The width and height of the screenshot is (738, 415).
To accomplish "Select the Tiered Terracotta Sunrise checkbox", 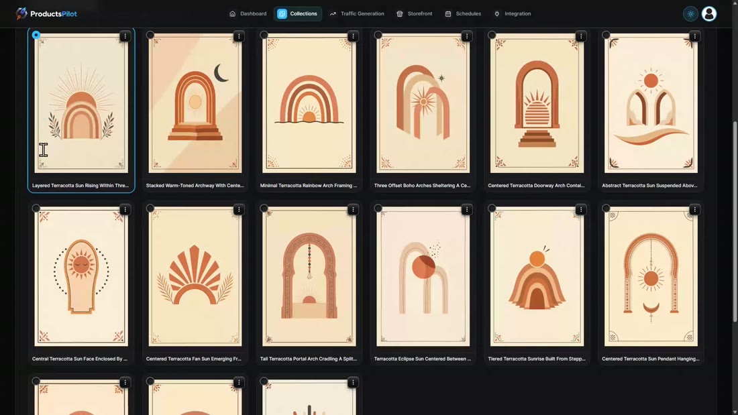I will tap(492, 208).
